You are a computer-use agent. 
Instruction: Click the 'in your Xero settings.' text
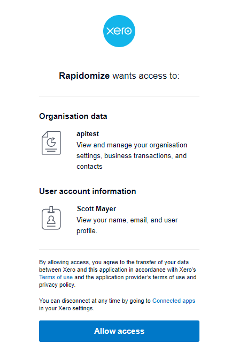(66, 308)
